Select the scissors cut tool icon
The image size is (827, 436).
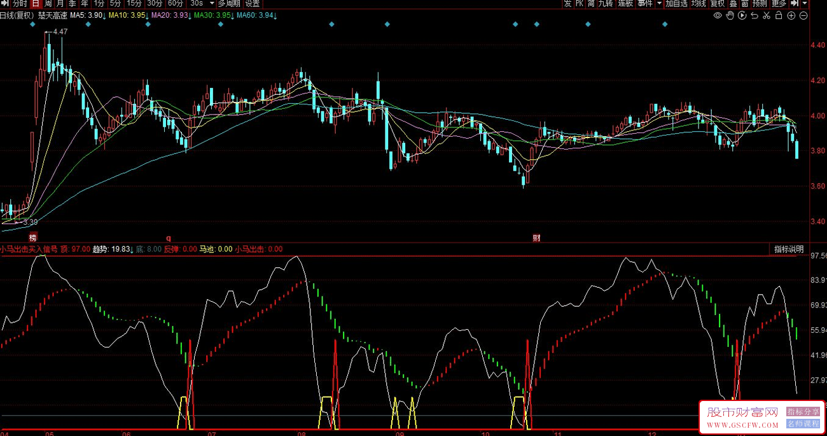tap(767, 15)
